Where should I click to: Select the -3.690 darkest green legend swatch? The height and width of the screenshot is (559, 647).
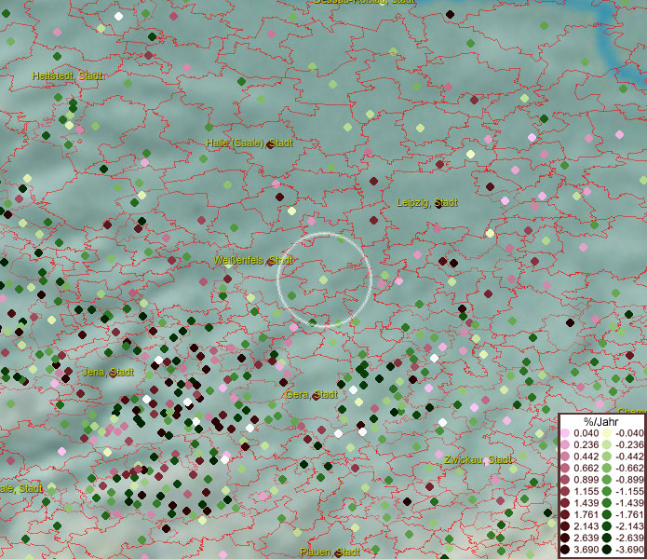click(608, 551)
